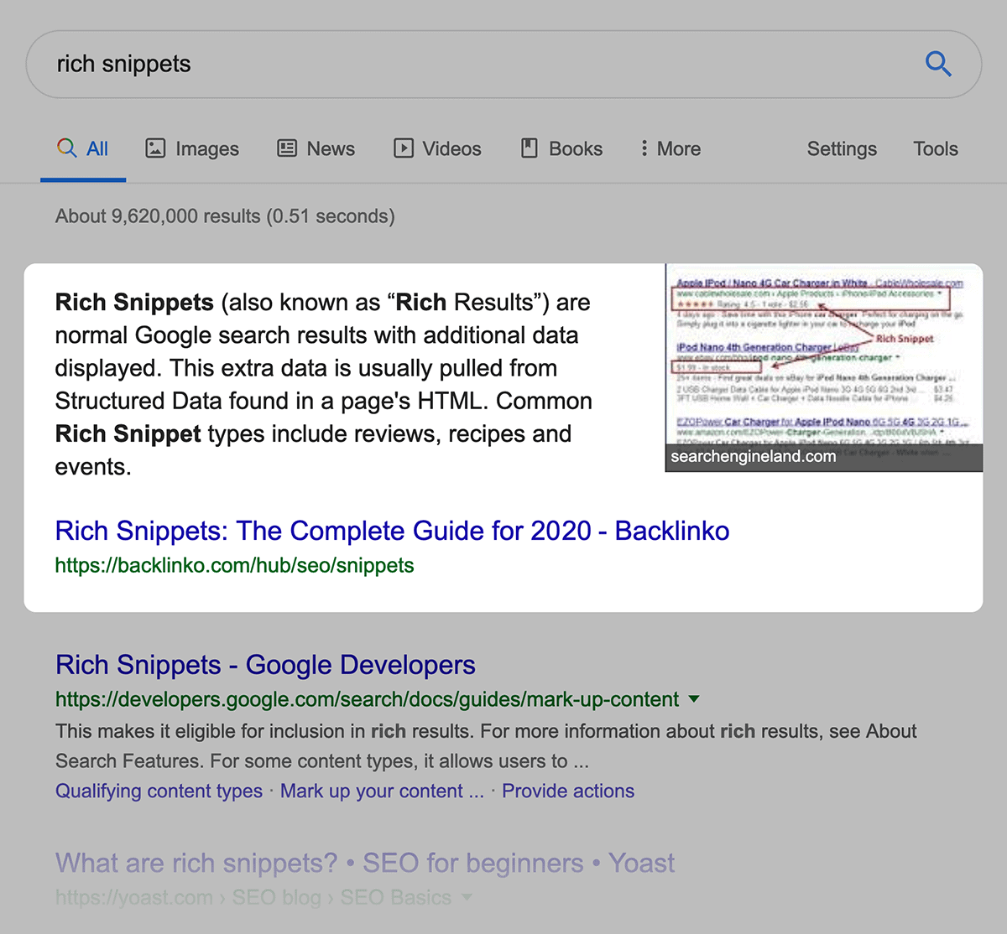Click the three-dot icon beside More
This screenshot has width=1007, height=934.
tap(644, 148)
